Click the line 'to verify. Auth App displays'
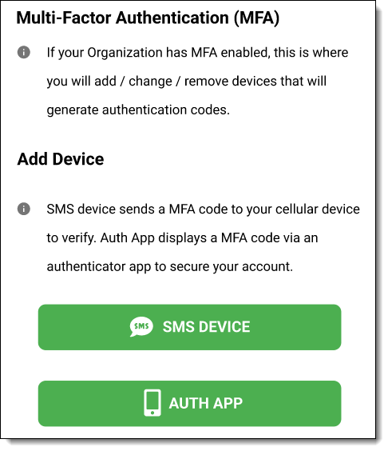This screenshot has width=388, height=451. click(x=182, y=238)
